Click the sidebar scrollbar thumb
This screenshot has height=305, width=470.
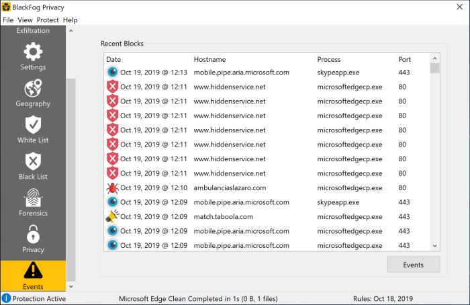71,180
